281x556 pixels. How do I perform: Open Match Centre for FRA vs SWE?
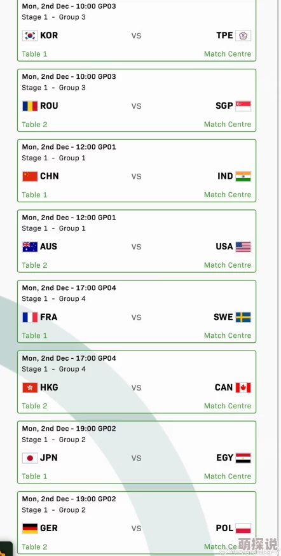point(228,335)
